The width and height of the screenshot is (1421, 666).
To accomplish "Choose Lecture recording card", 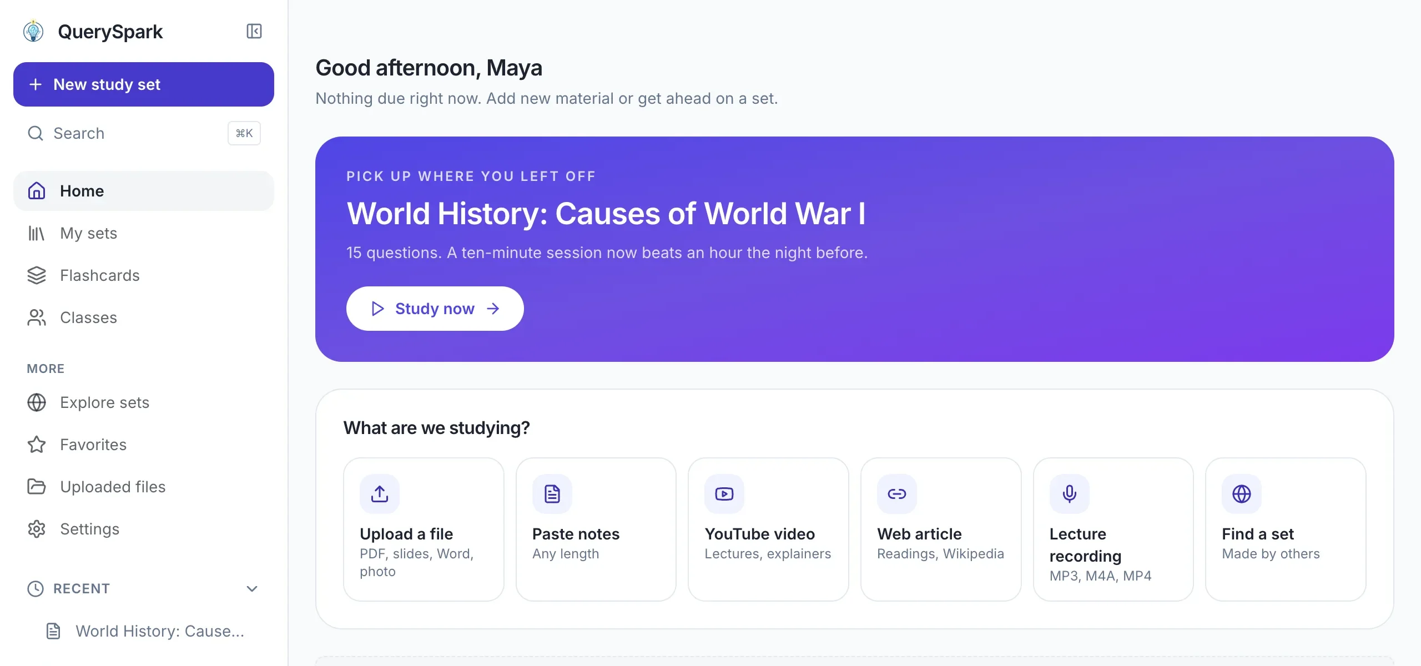I will click(1113, 529).
